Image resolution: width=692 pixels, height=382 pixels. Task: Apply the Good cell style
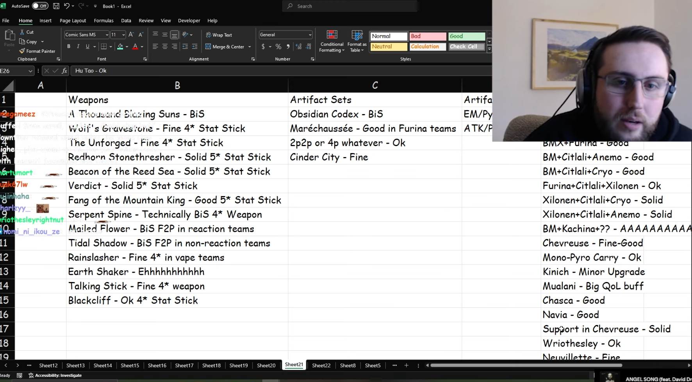467,36
